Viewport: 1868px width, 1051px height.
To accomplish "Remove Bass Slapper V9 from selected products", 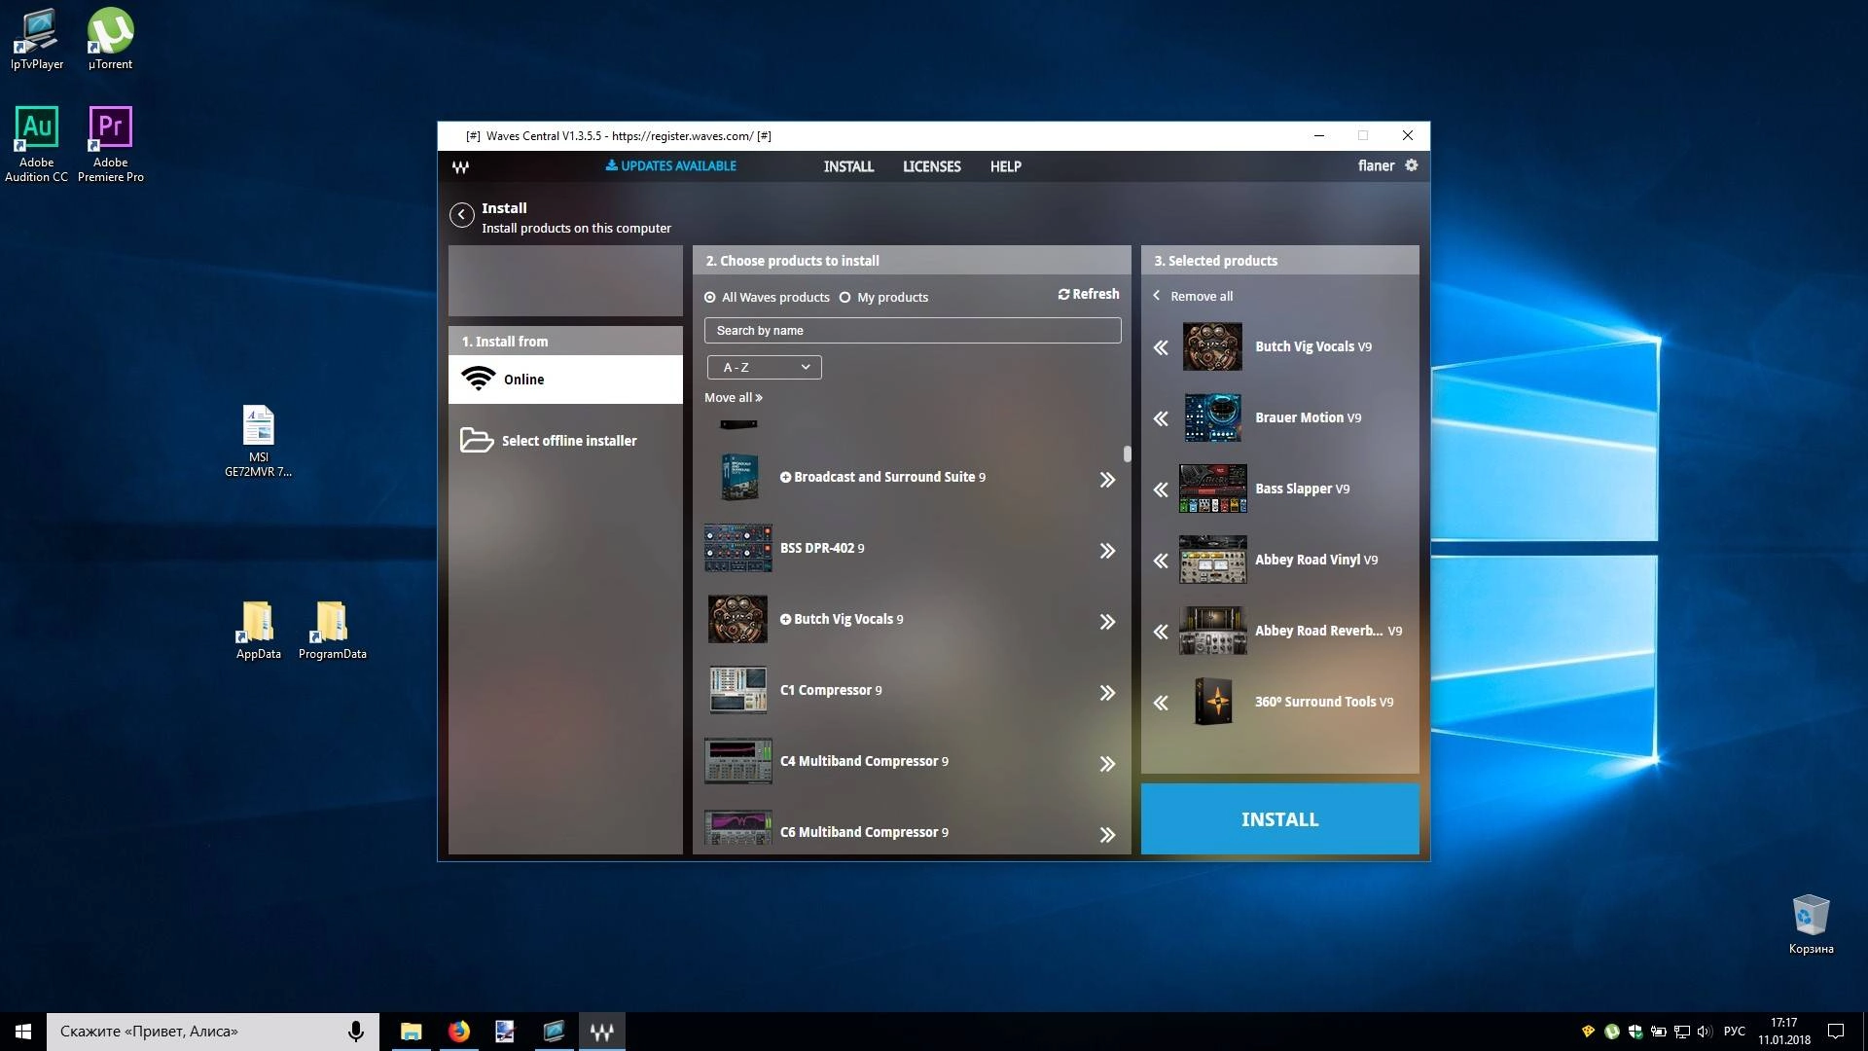I will 1161,489.
